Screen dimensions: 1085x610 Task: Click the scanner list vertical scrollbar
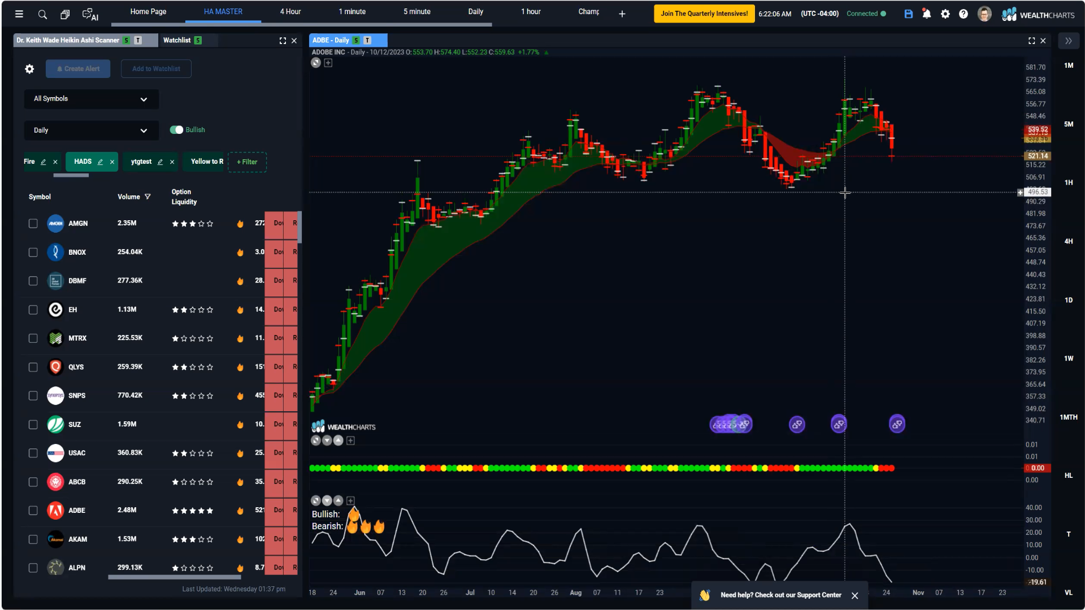[x=300, y=228]
